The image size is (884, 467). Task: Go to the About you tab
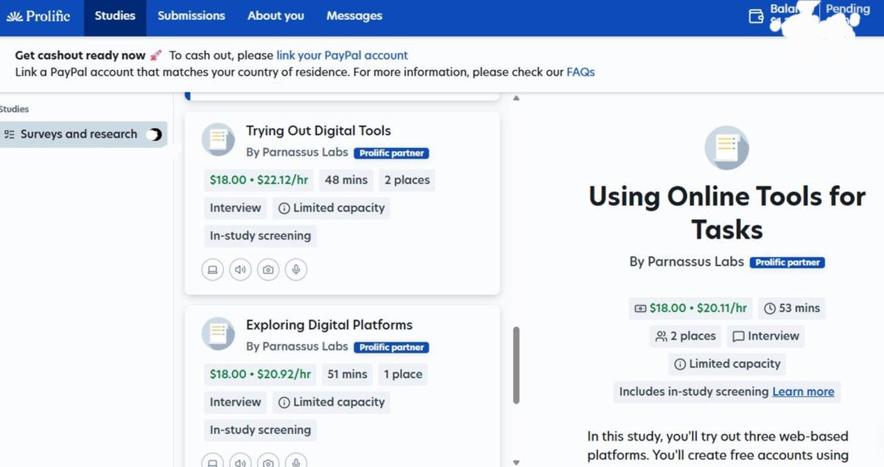pyautogui.click(x=276, y=15)
